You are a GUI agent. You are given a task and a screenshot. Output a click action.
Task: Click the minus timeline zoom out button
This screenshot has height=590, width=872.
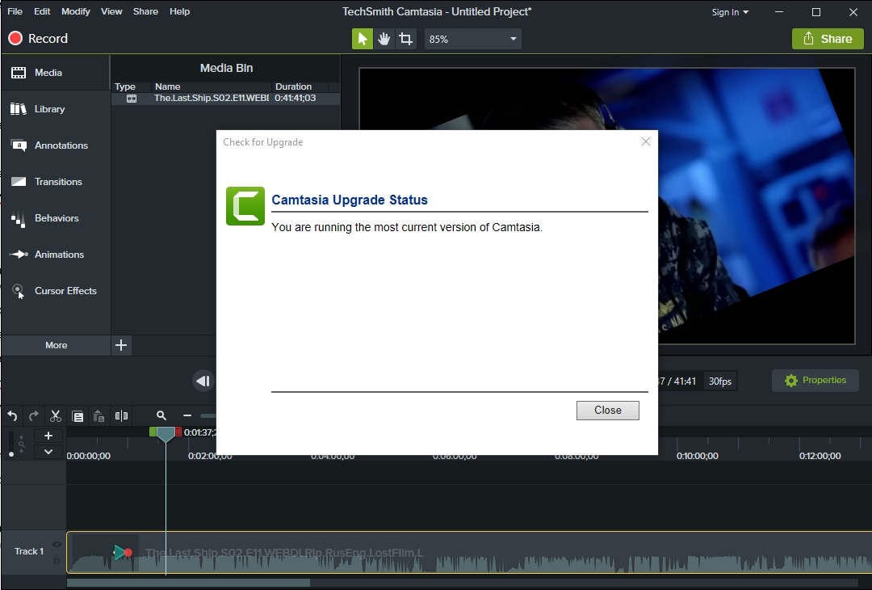point(187,415)
